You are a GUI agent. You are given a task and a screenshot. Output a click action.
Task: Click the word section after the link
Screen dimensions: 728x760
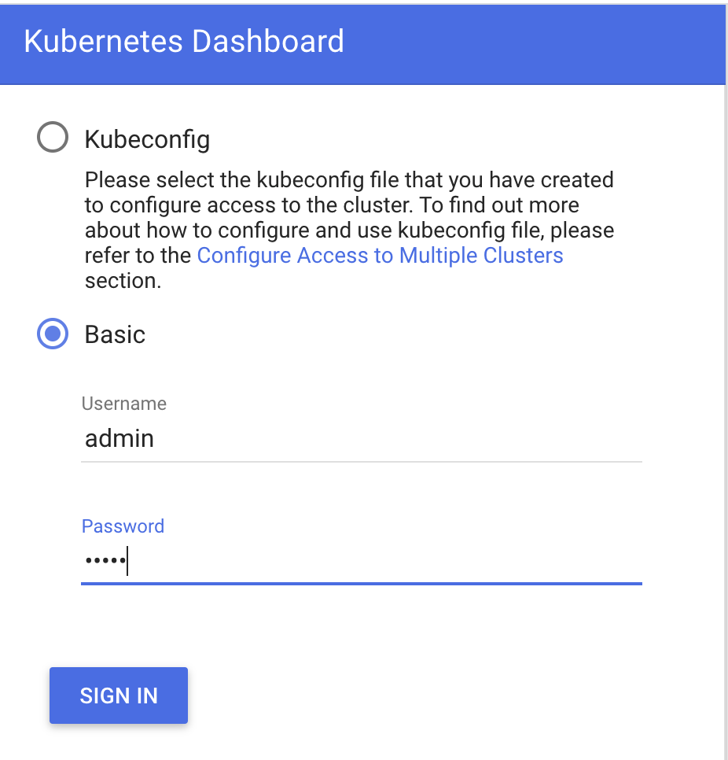point(123,281)
